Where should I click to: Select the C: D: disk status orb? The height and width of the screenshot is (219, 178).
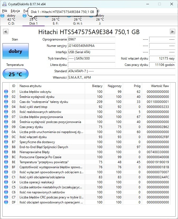[3, 16]
